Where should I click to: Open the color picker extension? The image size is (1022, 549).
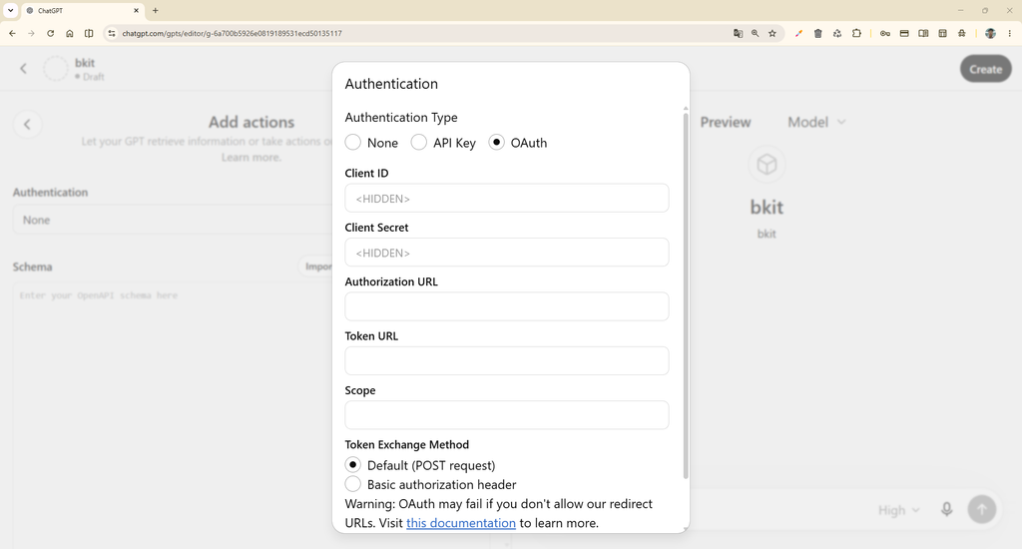click(x=798, y=33)
